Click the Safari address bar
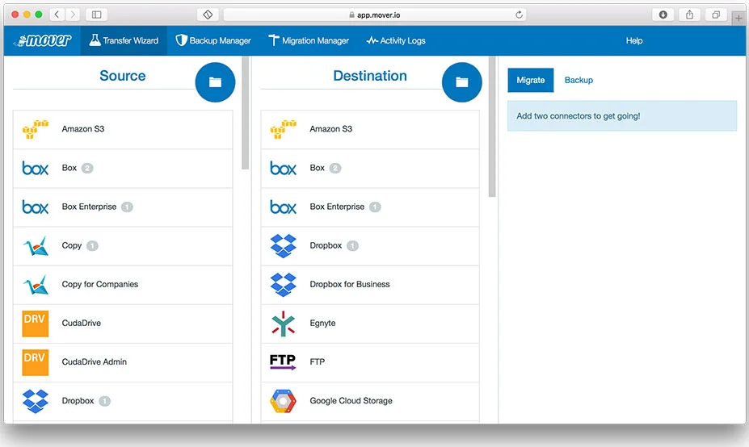Image resolution: width=749 pixels, height=447 pixels. (375, 15)
